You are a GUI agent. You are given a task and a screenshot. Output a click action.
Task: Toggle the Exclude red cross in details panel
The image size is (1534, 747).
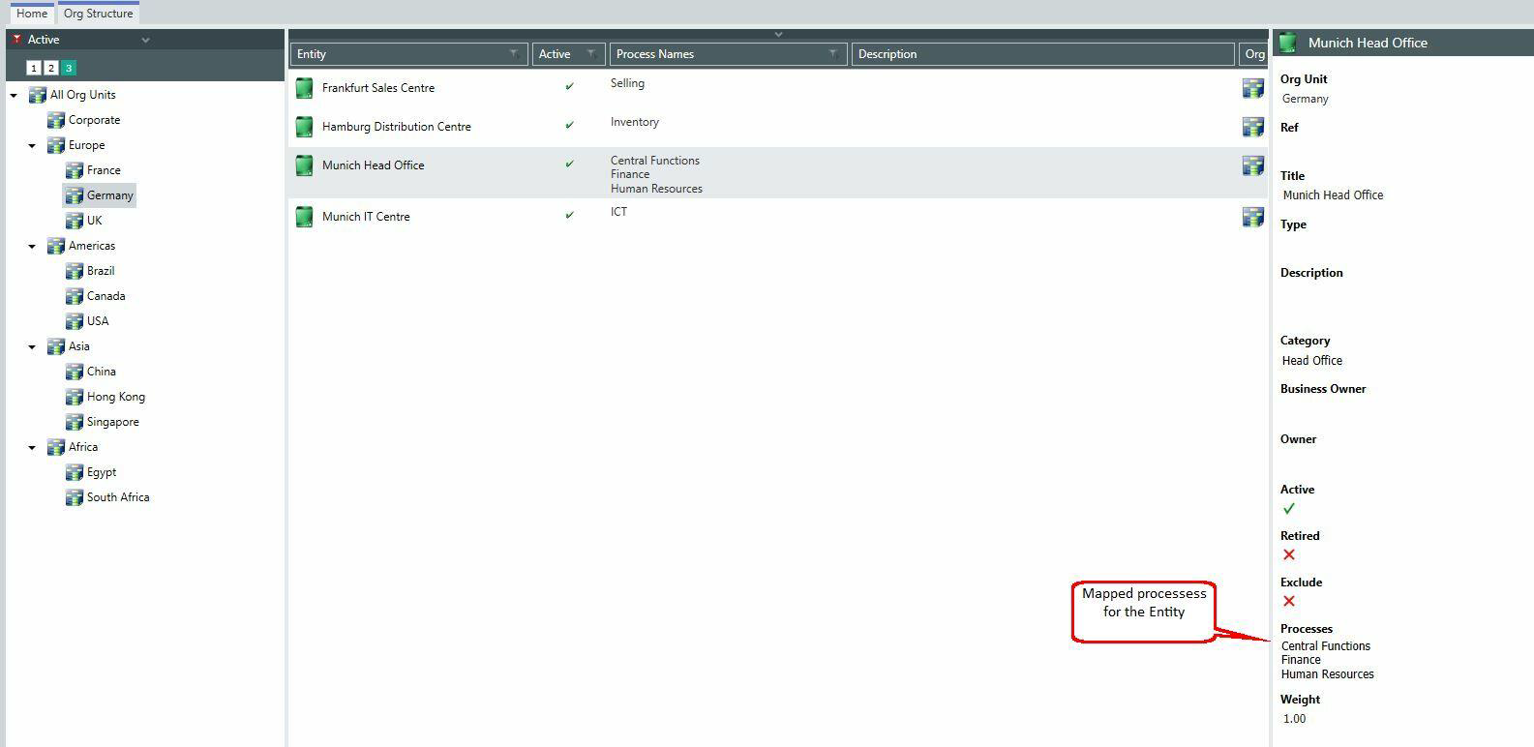tap(1289, 601)
